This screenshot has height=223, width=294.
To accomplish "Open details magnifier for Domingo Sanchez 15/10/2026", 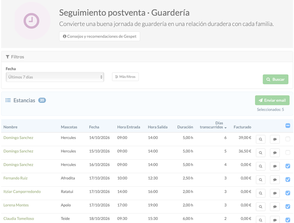I will [260, 153].
